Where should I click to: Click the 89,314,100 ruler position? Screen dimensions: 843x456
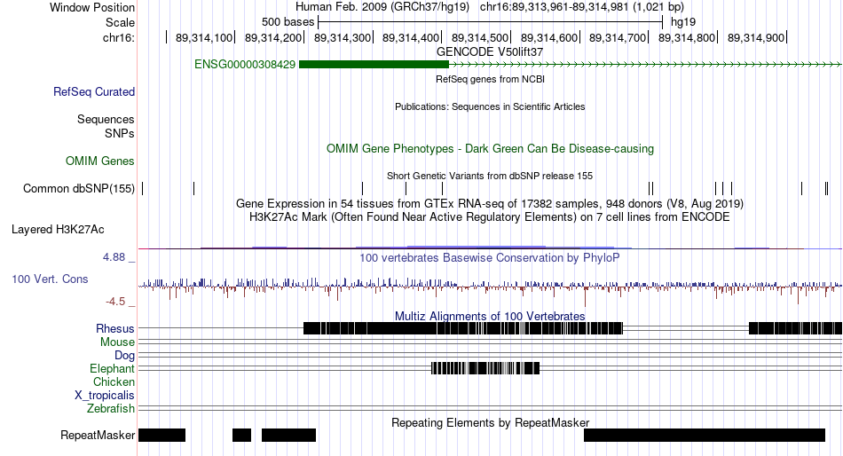[x=204, y=37]
